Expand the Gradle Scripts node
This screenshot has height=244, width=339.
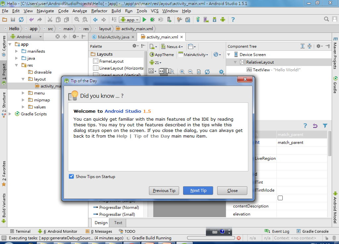coord(10,114)
